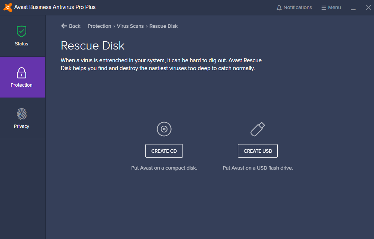This screenshot has width=374, height=239.
Task: Select the Avast Business Antivirus title text
Action: coord(54,7)
